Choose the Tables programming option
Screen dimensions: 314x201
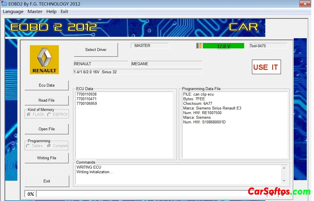28,146
